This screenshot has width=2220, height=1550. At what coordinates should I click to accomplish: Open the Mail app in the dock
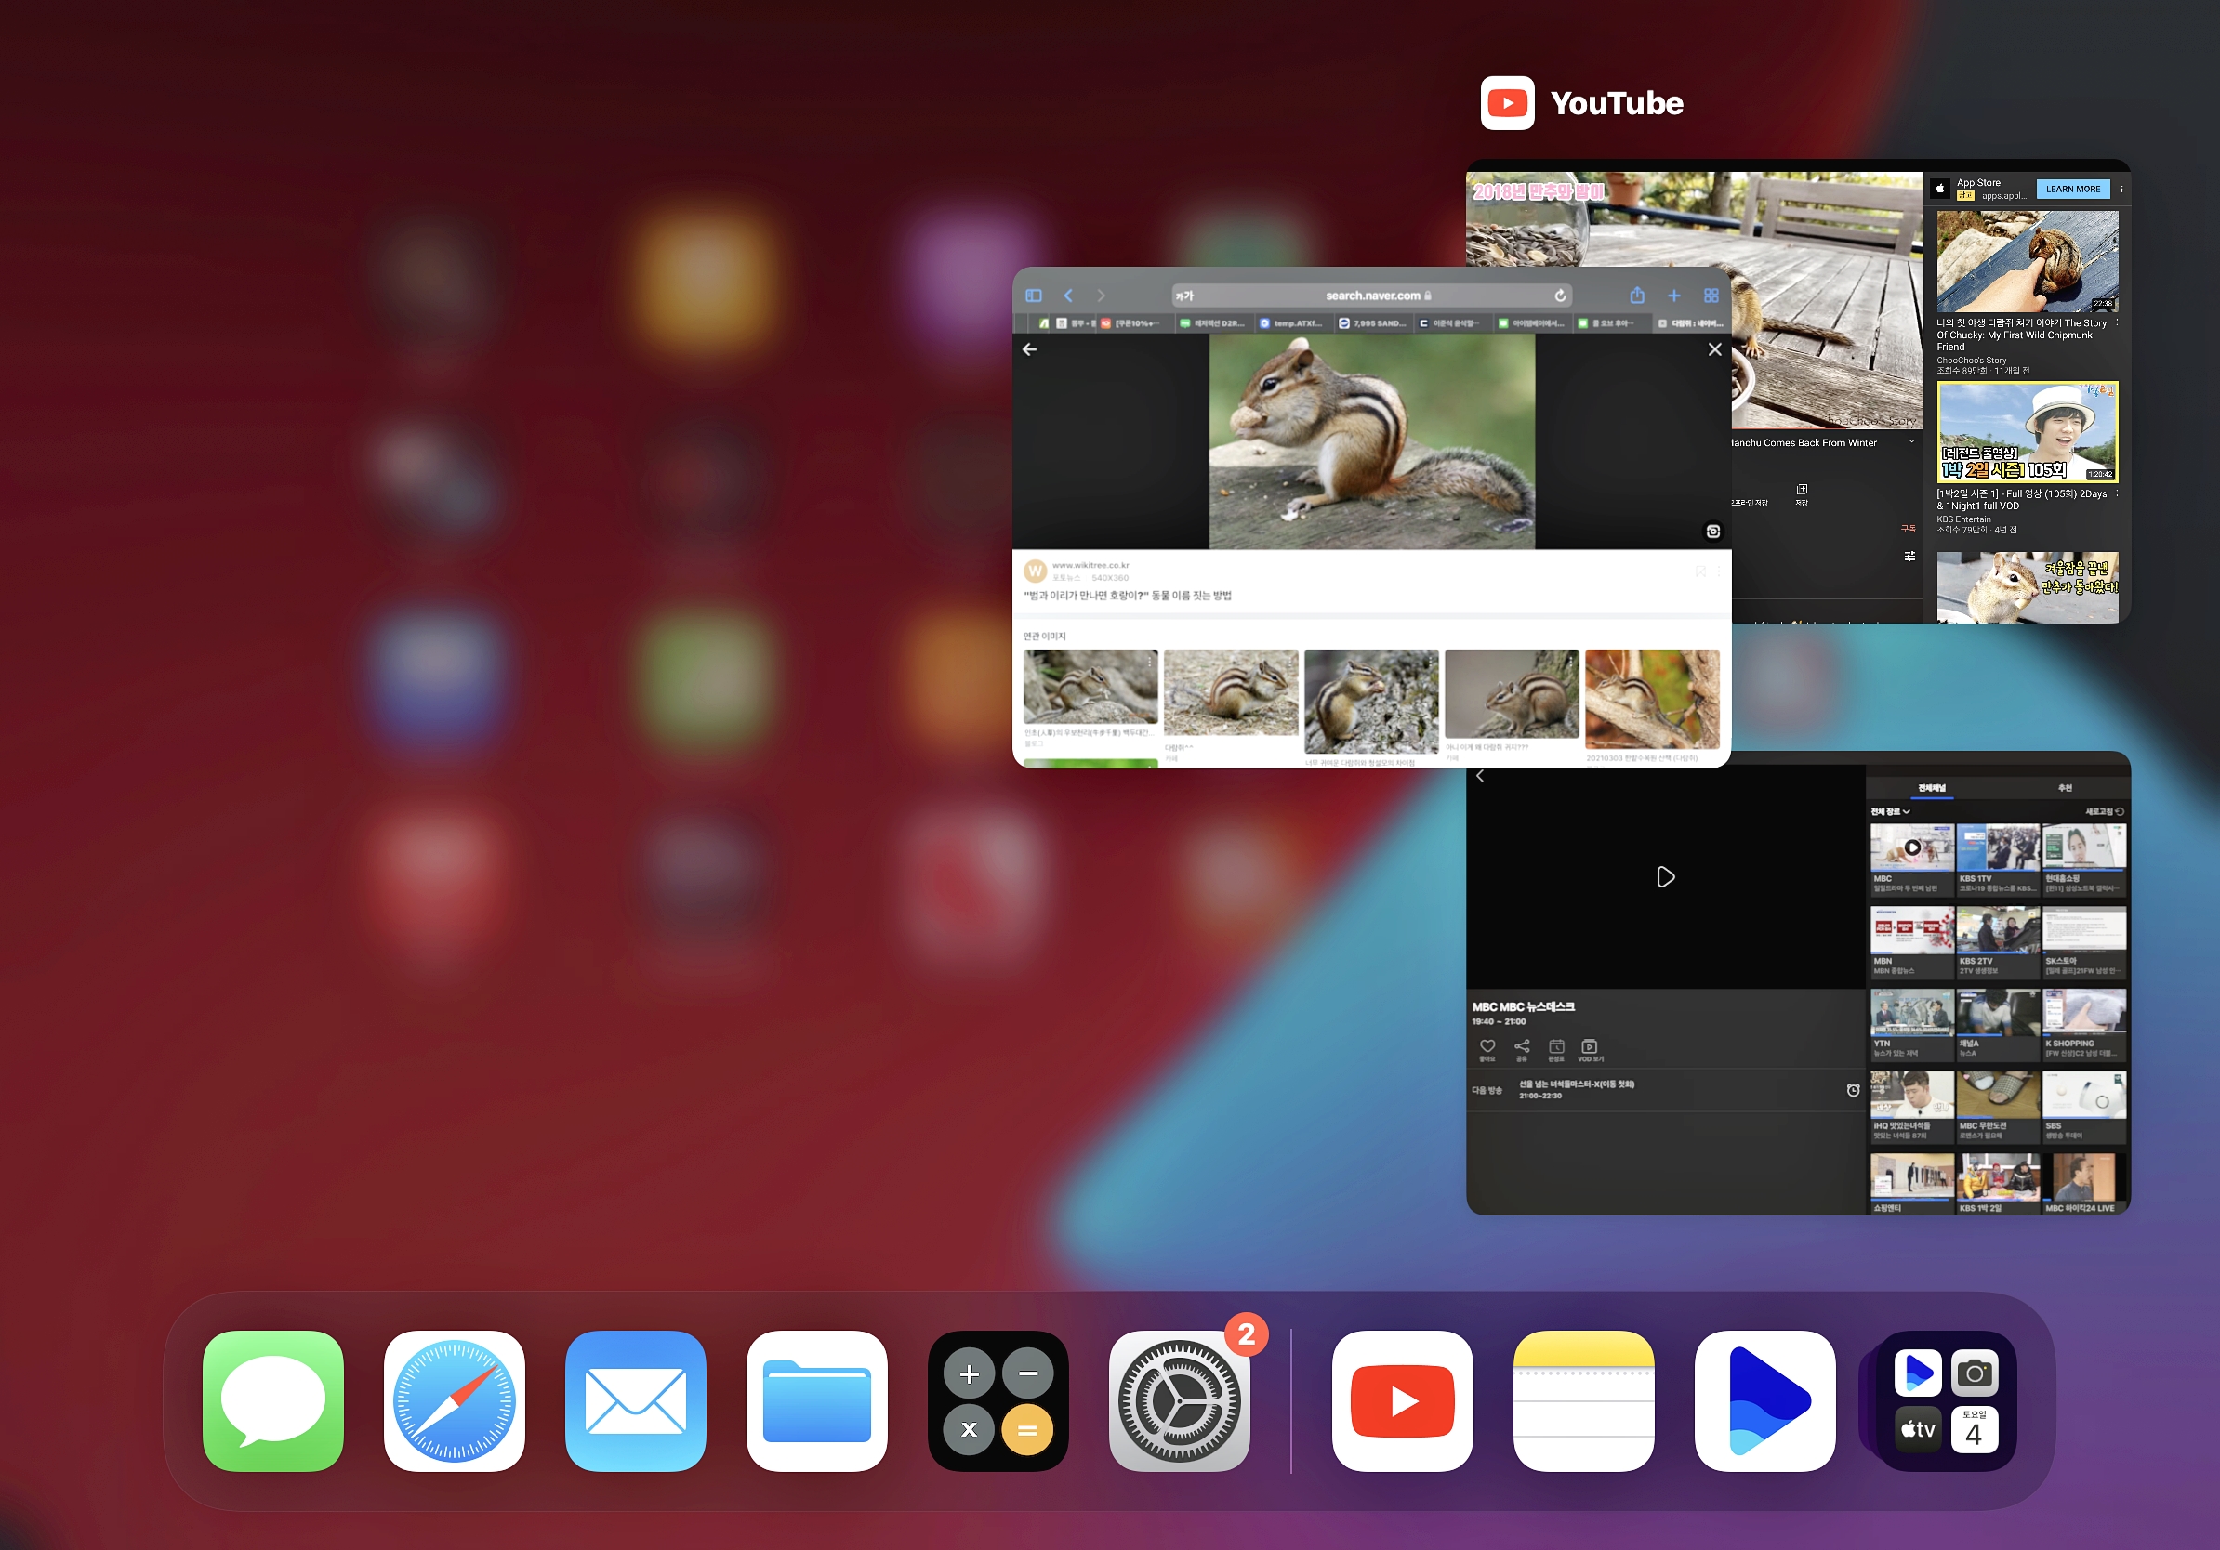click(x=635, y=1400)
